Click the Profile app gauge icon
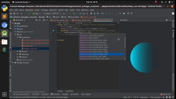 coord(80,13)
